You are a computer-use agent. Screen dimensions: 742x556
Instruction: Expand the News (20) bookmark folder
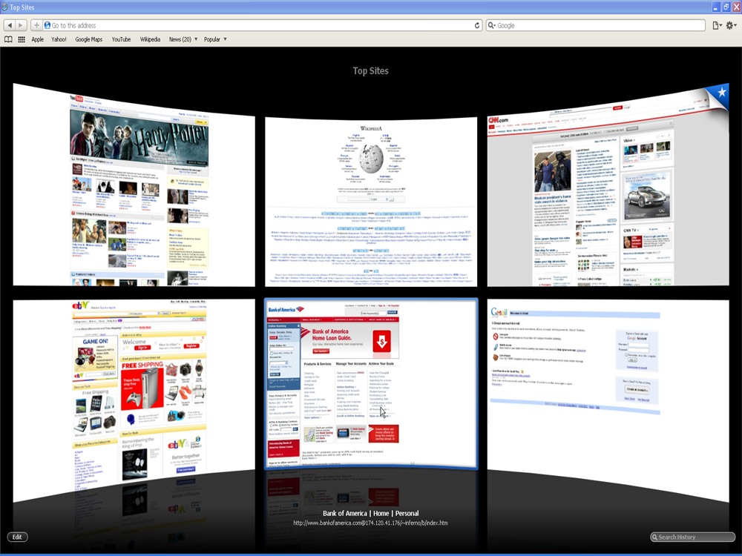pos(183,39)
